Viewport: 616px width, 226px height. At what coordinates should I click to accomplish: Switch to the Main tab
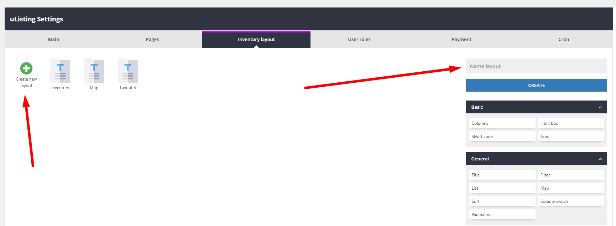click(53, 40)
